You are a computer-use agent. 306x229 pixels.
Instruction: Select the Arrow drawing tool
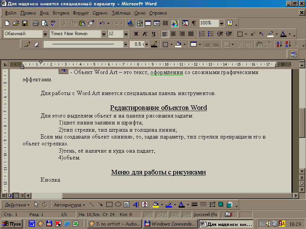(x=101, y=205)
